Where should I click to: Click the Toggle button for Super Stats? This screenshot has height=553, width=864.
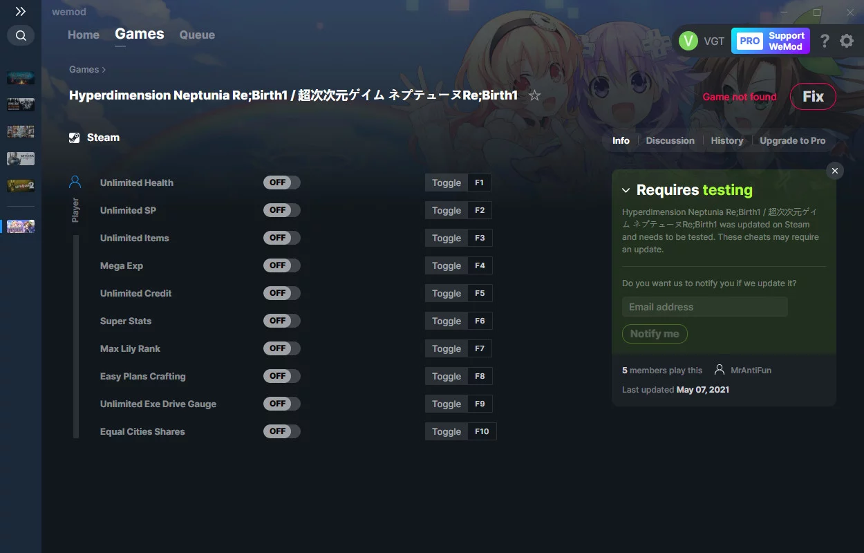coord(447,321)
